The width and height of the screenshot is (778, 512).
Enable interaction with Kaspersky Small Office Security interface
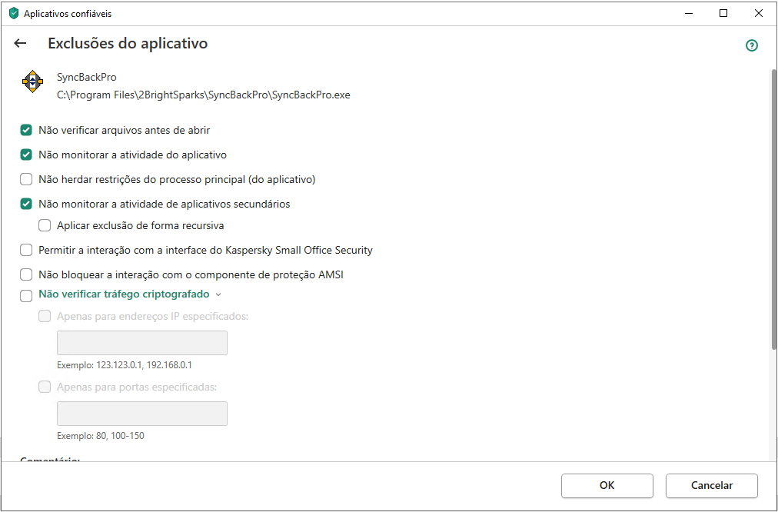(26, 251)
